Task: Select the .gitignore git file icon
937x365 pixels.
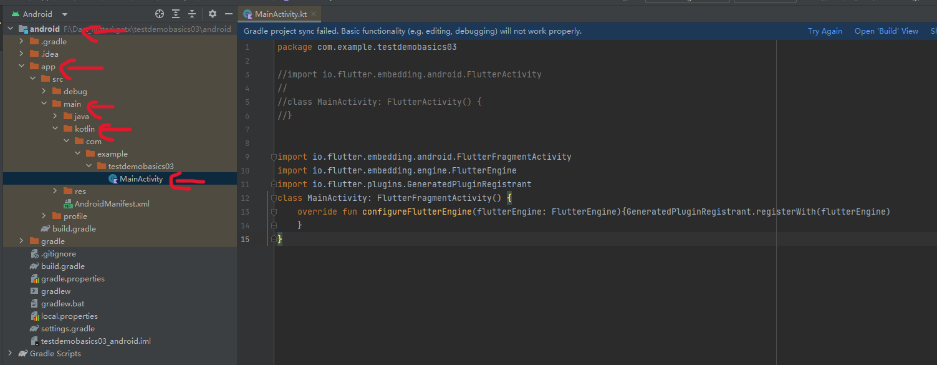Action: 34,253
